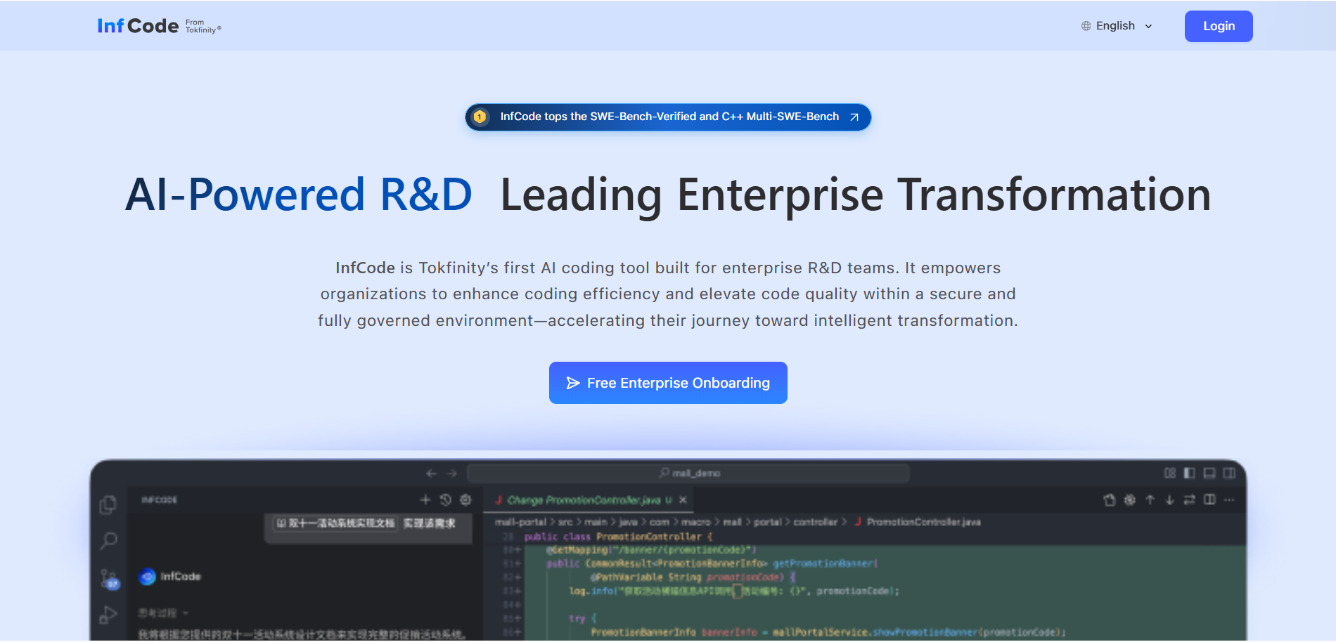Click the mall_demo search field in IDE
1336x642 pixels.
tap(688, 473)
